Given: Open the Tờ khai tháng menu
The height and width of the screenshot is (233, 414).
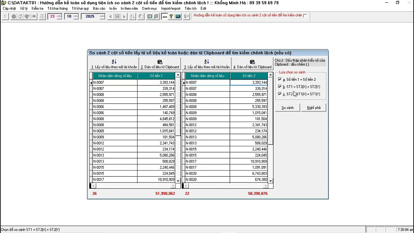Looking at the screenshot, I should tap(58, 8).
